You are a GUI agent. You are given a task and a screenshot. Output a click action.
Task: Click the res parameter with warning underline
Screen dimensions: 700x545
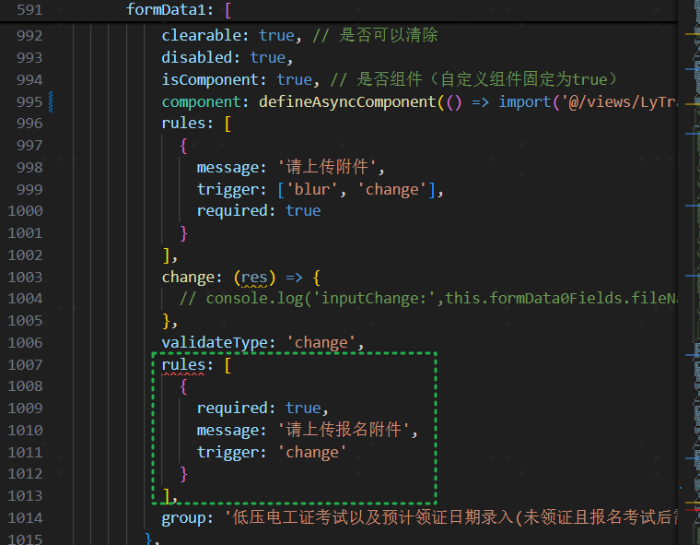click(x=253, y=277)
